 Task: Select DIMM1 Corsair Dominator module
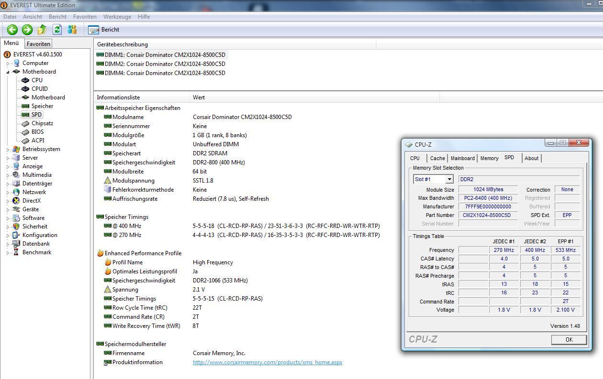click(x=161, y=55)
